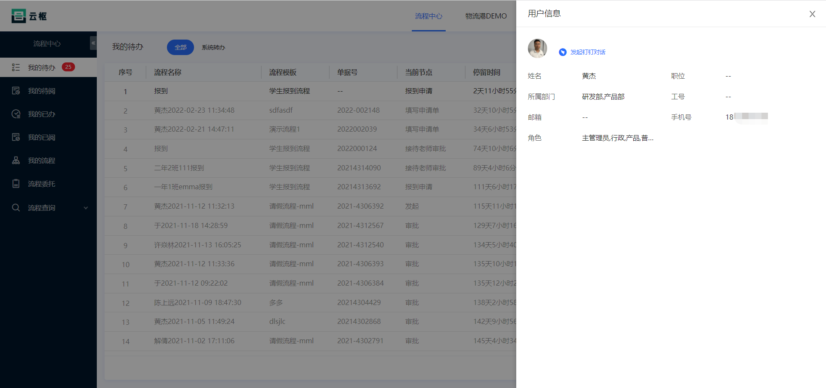Click the role value 主管理员,行政,产品,普...
Viewport: 826px width, 388px height.
[x=617, y=138]
